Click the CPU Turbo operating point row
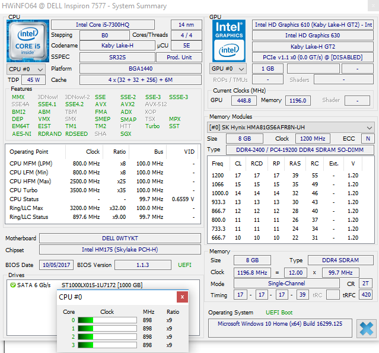 [102, 190]
